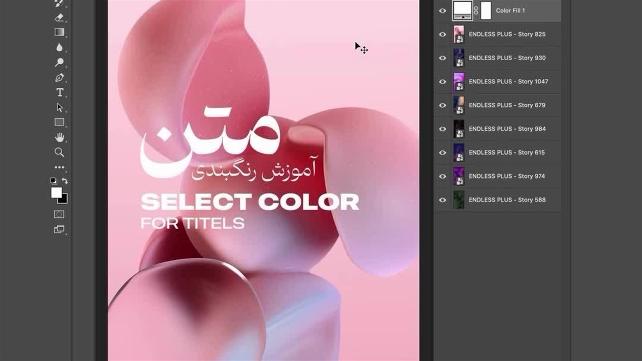
Task: Swap foreground and background colors
Action: [65, 181]
